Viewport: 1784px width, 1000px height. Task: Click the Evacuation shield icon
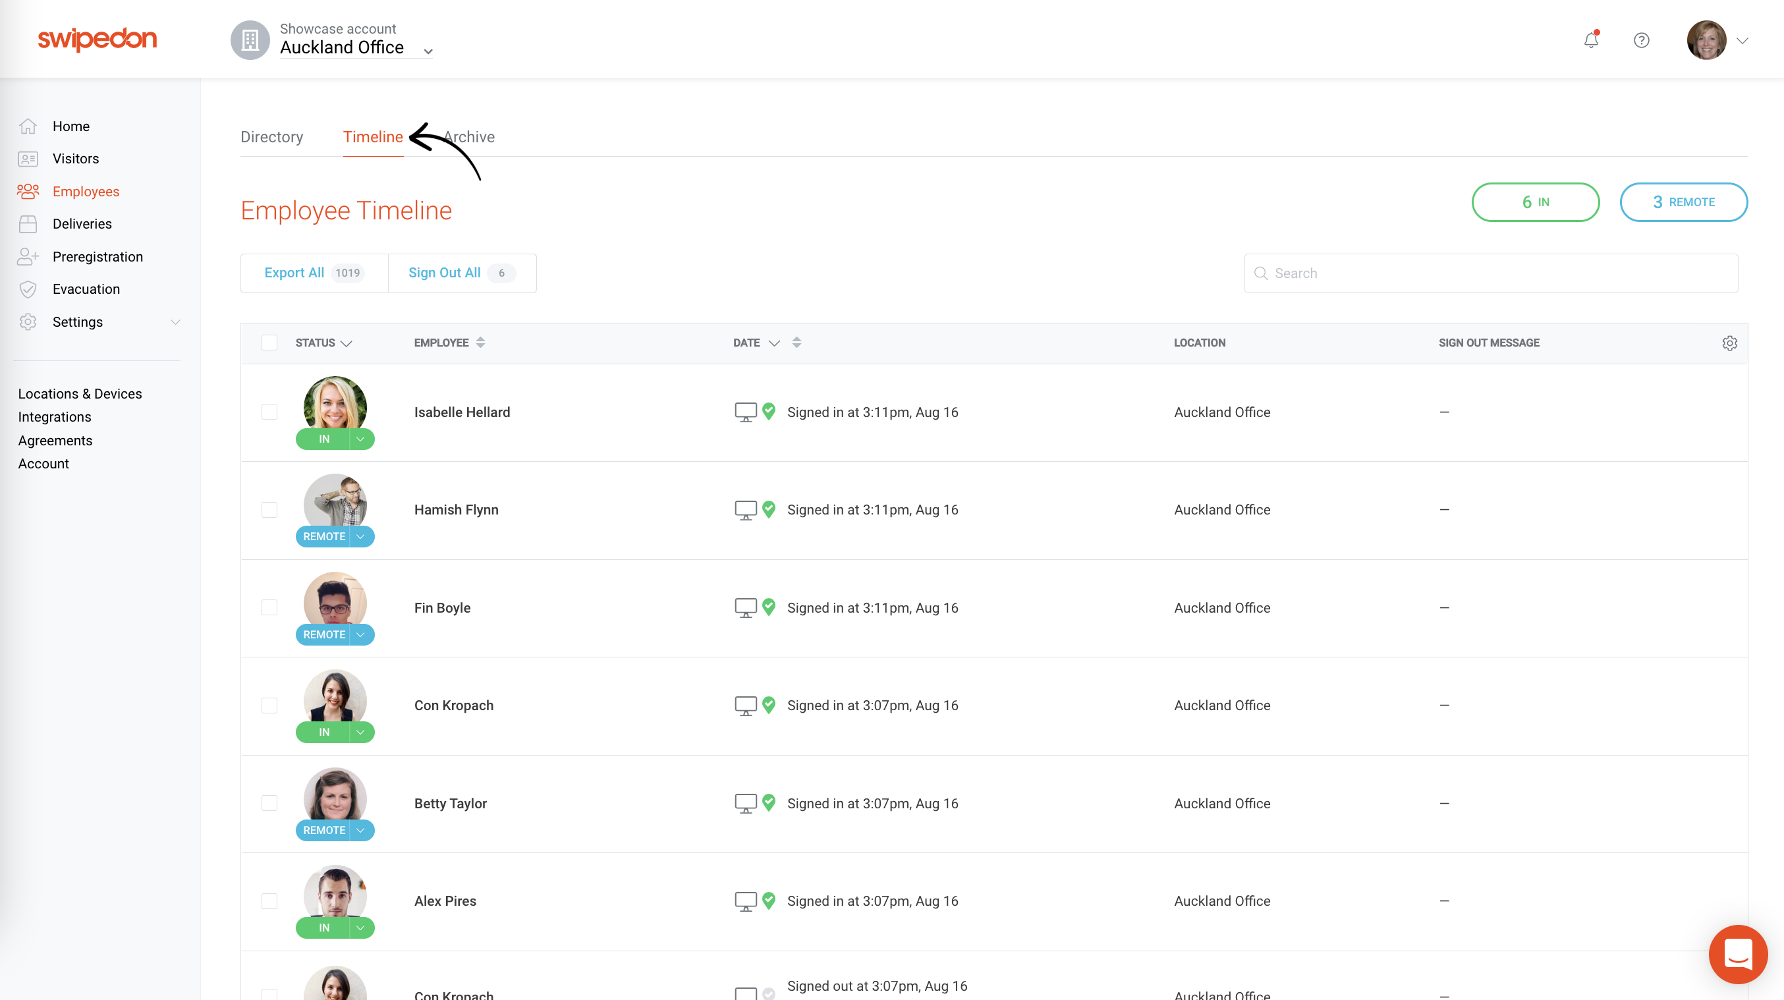pyautogui.click(x=28, y=289)
